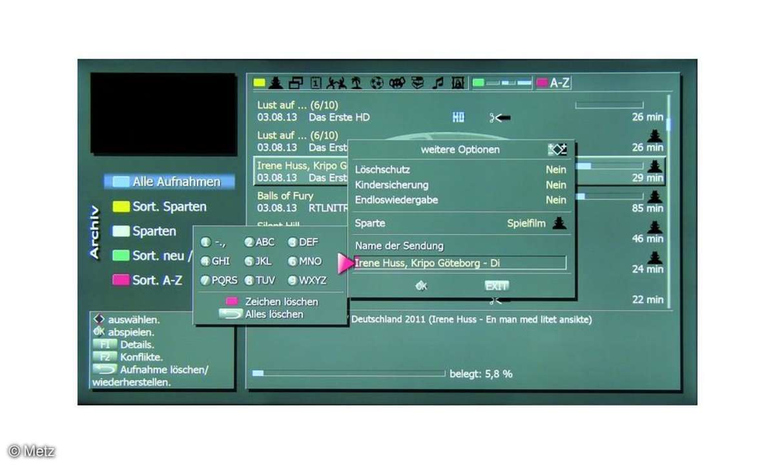Click the pink arrow pointing at name field
Viewport: 775px width, 465px height.
coord(345,263)
